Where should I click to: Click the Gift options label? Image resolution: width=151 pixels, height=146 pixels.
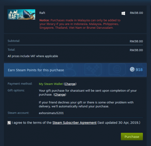click(16, 90)
